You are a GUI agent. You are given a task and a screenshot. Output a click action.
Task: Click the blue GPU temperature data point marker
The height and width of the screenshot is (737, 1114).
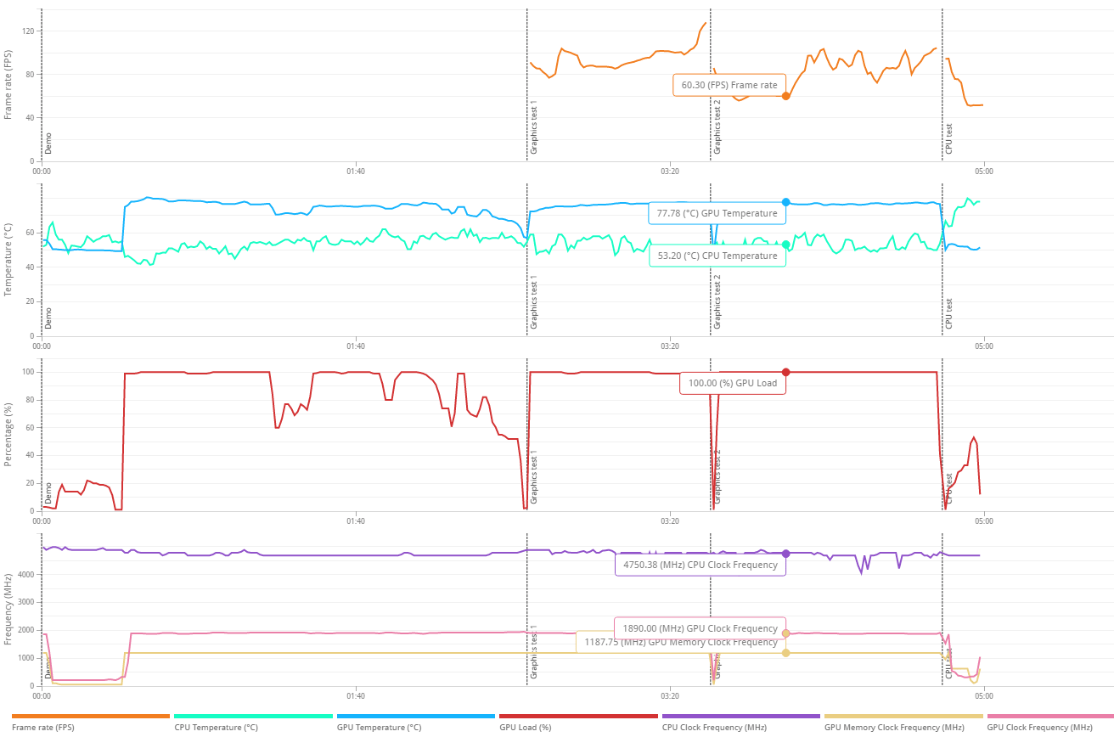click(x=786, y=202)
